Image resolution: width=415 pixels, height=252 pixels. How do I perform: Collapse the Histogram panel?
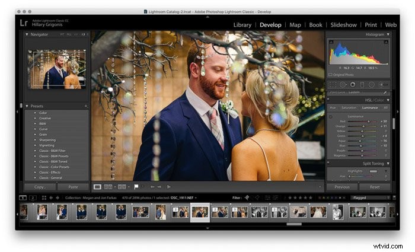tap(388, 34)
